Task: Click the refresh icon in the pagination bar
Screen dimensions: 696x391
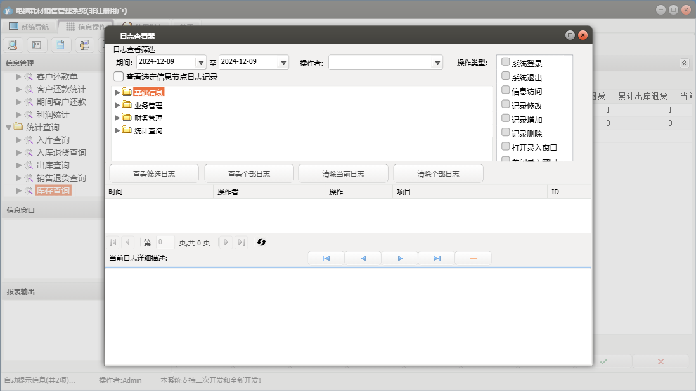Action: [261, 242]
